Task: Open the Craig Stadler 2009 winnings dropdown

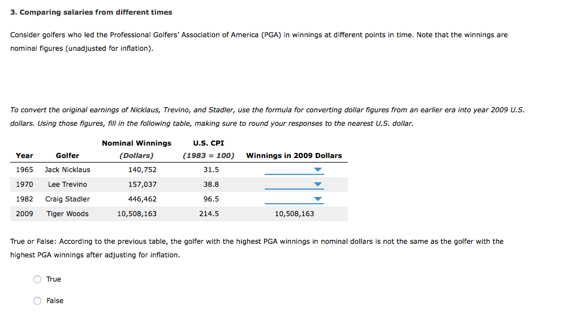Action: (x=294, y=199)
